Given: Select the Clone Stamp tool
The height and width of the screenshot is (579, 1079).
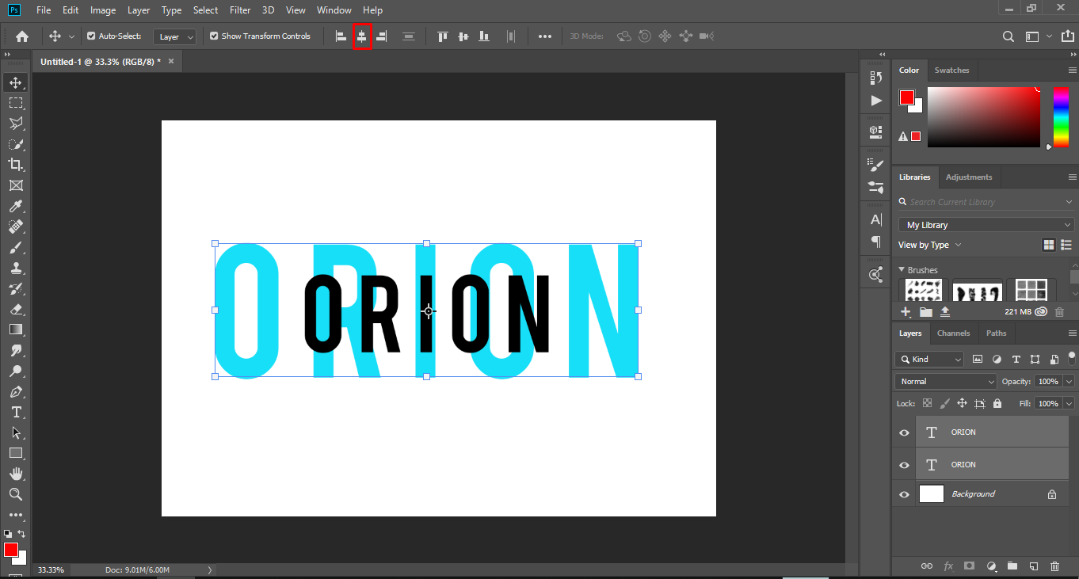Looking at the screenshot, I should click(16, 268).
